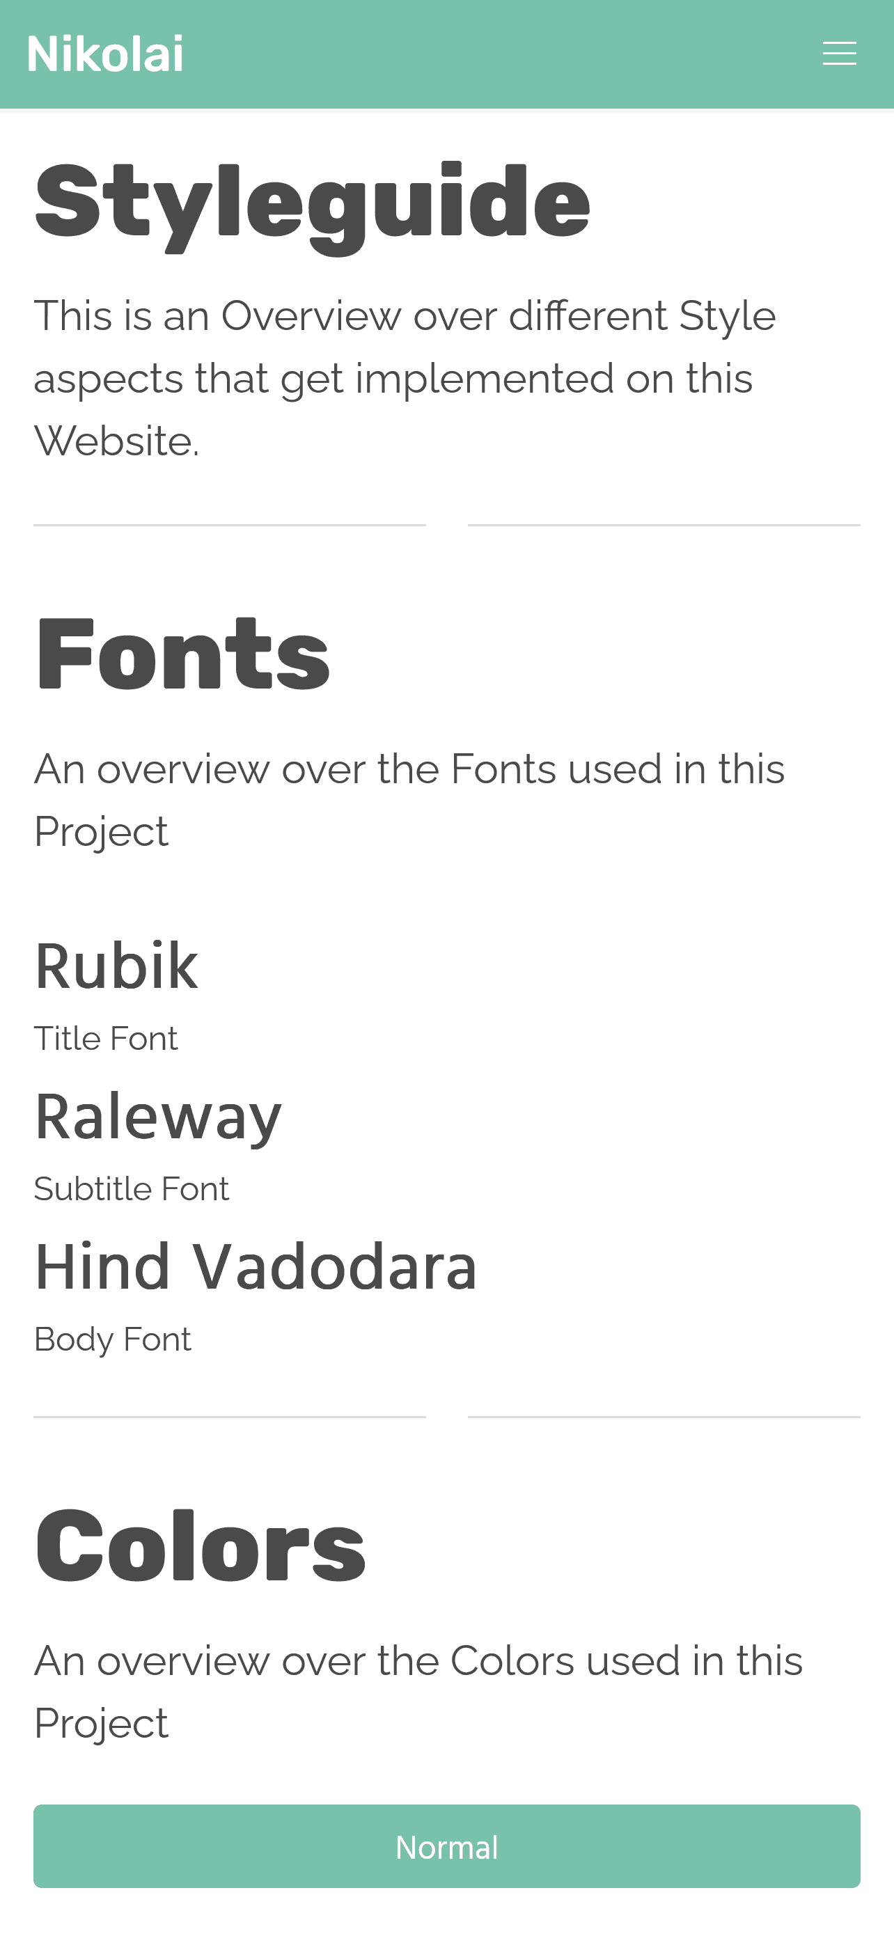This screenshot has width=894, height=1934.
Task: Click the Fonts overview description text
Action: tap(409, 800)
